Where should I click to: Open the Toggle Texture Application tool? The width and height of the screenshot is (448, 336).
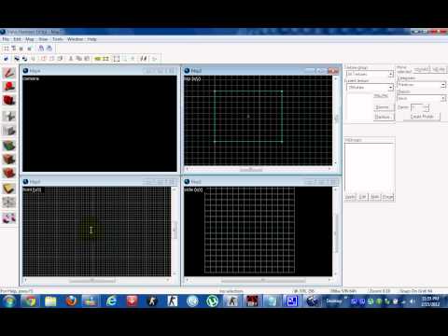(9, 146)
